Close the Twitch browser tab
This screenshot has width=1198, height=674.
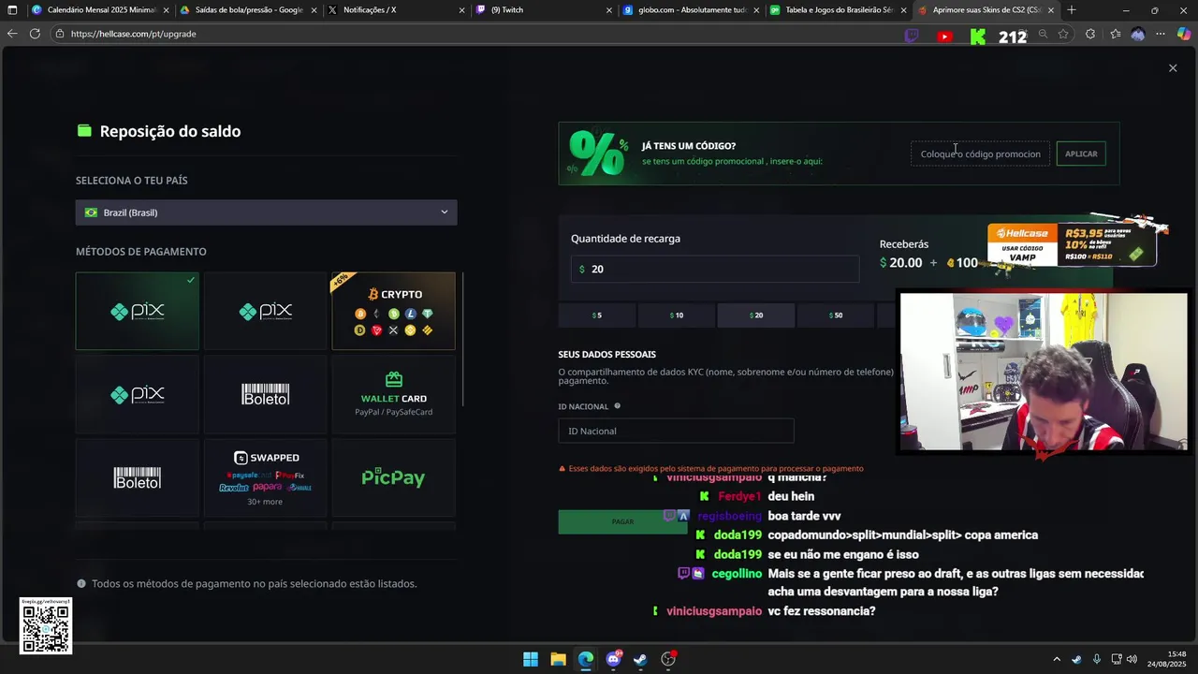click(x=608, y=10)
